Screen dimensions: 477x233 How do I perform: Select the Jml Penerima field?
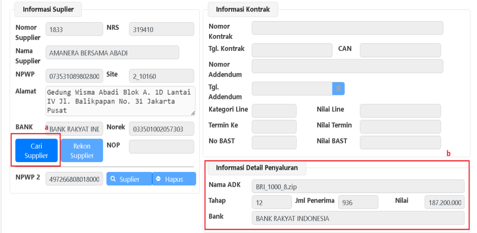tap(358, 203)
